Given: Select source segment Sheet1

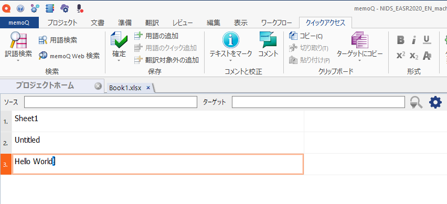Looking at the screenshot, I should [x=157, y=121].
